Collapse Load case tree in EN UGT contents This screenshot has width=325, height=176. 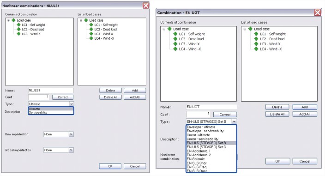164,29
